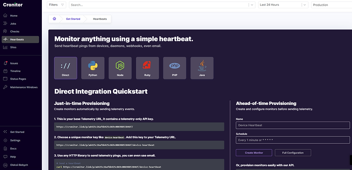The image size is (352, 170).
Task: Click the Schedule input field
Action: coord(293,140)
